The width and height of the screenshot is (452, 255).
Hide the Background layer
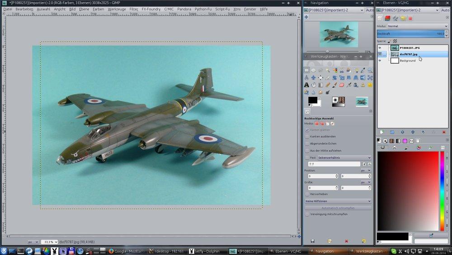coord(380,61)
